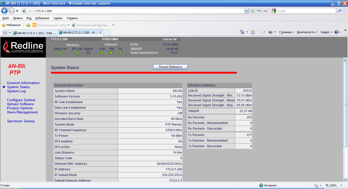This screenshot has height=189, width=348.
Task: Click the Интернет security zone indicator
Action: [268, 185]
